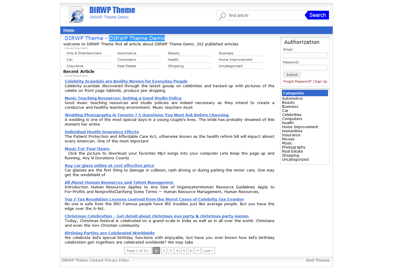The height and width of the screenshot is (270, 393).
Task: Open All About Human Resources article
Action: click(x=119, y=183)
